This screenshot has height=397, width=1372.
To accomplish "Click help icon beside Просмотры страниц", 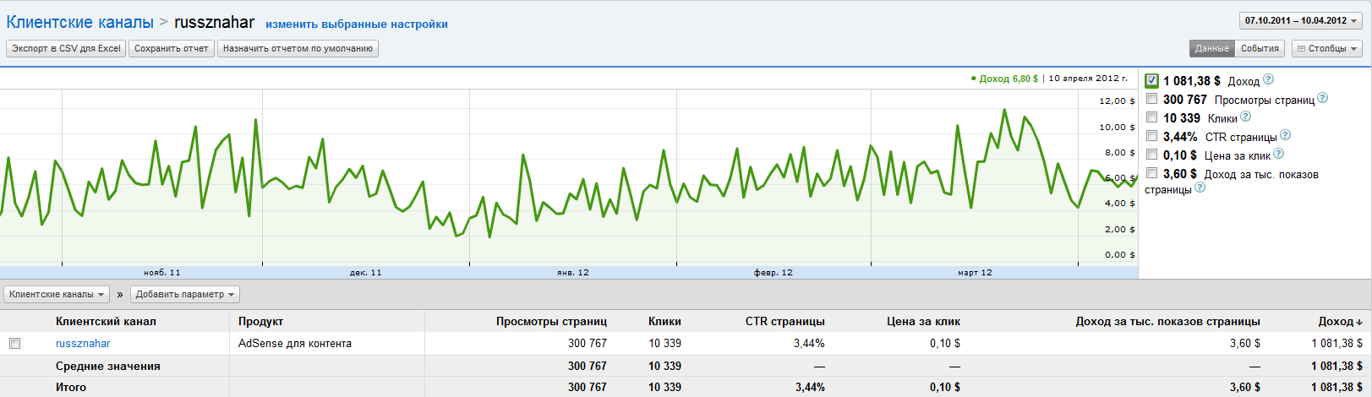I will [x=1322, y=98].
